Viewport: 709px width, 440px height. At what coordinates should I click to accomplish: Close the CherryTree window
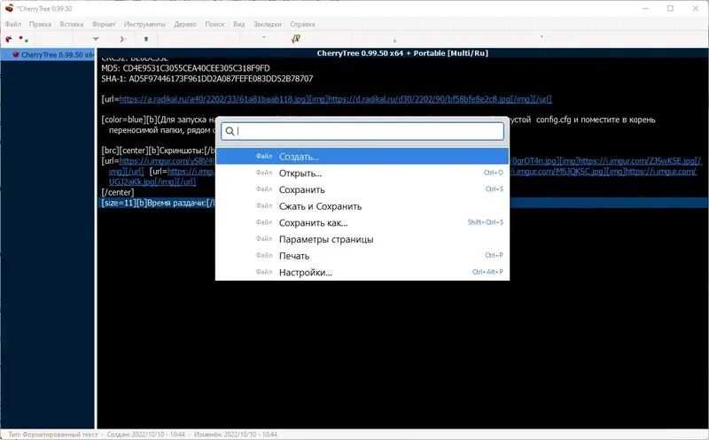[696, 9]
